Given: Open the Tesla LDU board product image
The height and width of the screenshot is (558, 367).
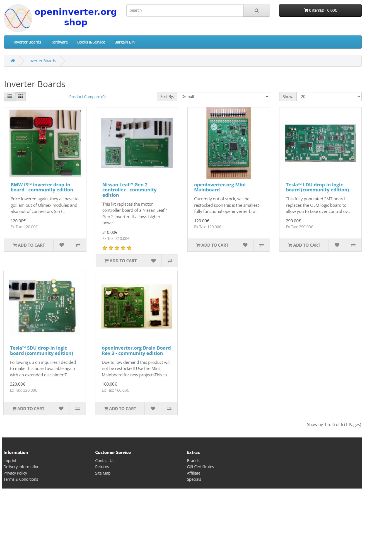Looking at the screenshot, I should click(320, 143).
